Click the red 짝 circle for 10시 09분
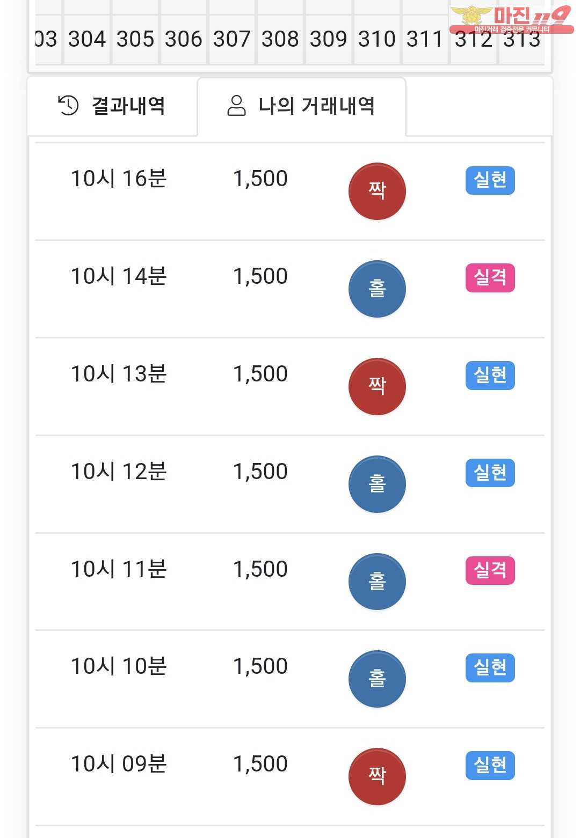This screenshot has width=580, height=838. (x=377, y=777)
